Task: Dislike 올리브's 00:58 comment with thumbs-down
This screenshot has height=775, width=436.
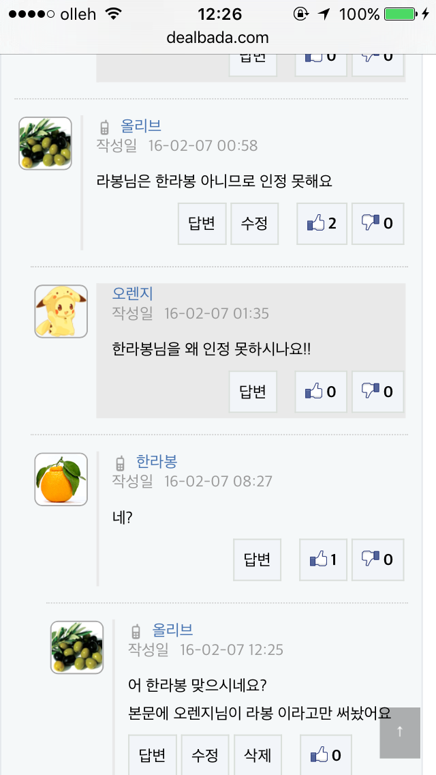Action: click(x=378, y=223)
